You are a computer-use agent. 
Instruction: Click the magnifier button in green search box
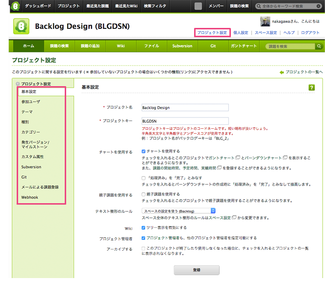coord(319,46)
